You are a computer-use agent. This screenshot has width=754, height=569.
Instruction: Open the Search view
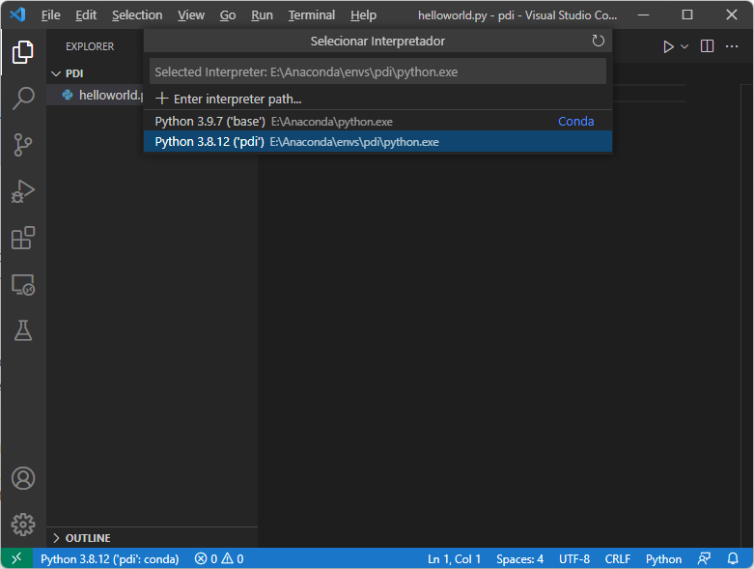(22, 99)
